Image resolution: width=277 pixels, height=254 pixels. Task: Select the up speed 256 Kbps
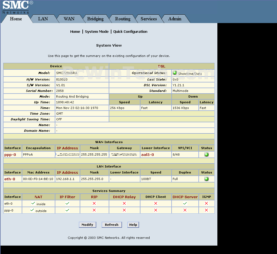117,108
